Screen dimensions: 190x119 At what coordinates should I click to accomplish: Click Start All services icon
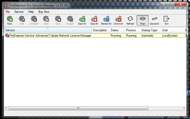(82, 20)
